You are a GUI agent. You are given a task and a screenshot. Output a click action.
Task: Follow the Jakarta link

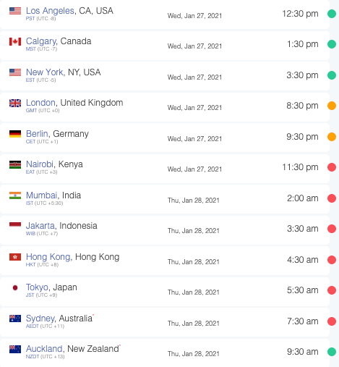[40, 226]
